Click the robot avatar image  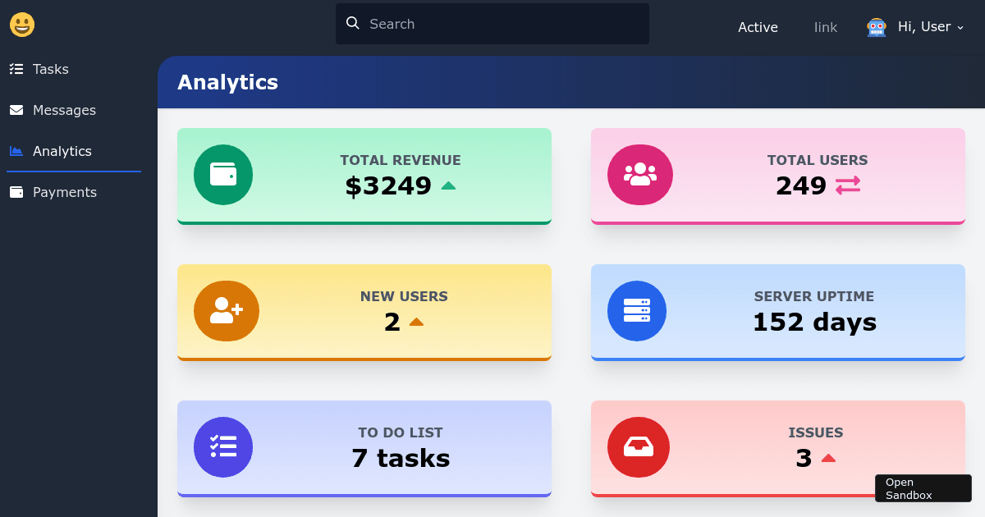876,26
